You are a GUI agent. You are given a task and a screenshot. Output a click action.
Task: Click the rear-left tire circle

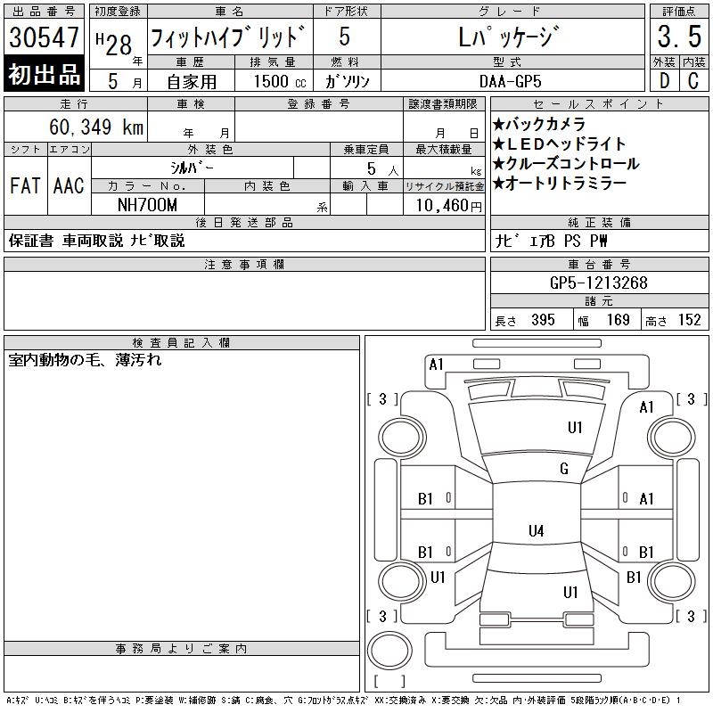402,581
